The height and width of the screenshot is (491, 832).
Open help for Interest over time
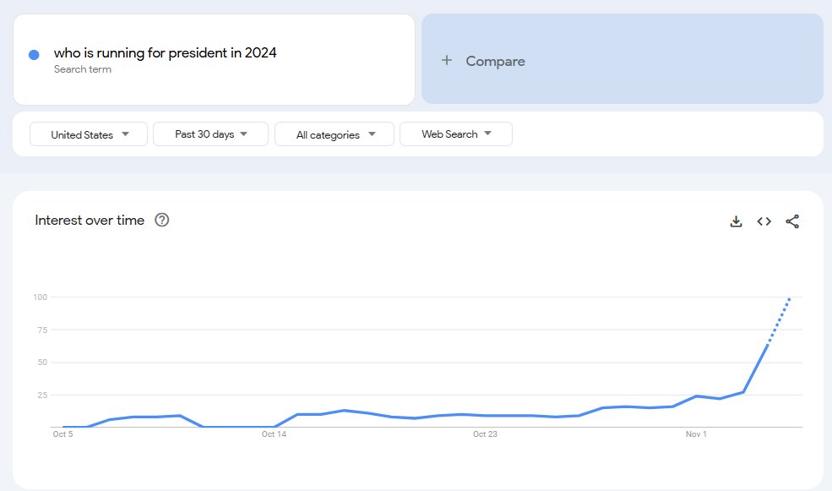coord(162,220)
